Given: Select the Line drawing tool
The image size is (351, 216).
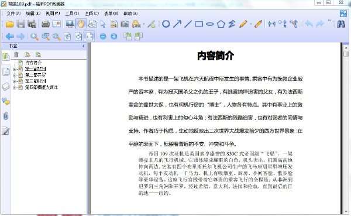Looking at the screenshot, I should click(188, 24).
